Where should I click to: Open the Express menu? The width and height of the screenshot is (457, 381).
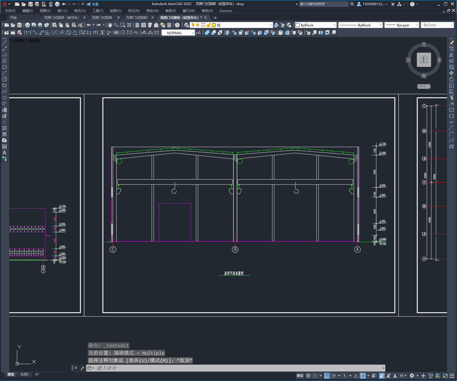(x=226, y=11)
